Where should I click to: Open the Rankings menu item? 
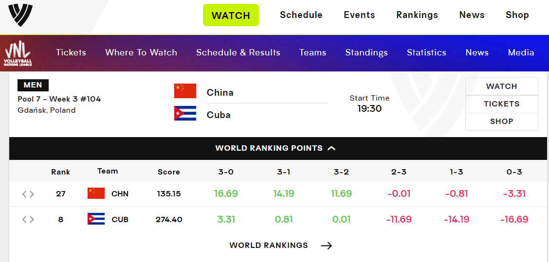pos(417,15)
